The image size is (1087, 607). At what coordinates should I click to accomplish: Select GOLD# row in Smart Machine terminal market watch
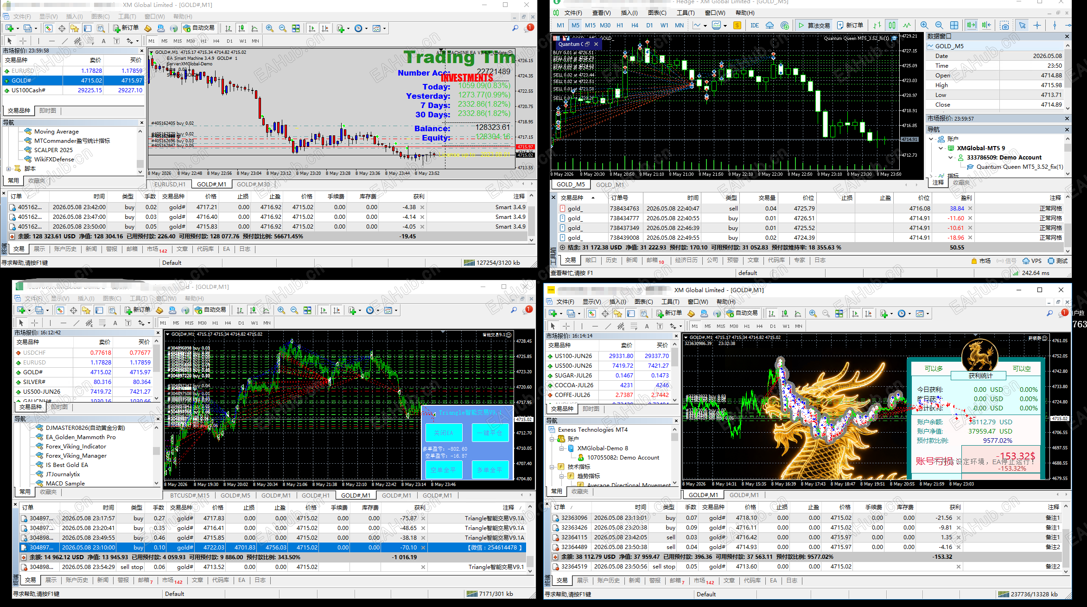click(x=74, y=81)
